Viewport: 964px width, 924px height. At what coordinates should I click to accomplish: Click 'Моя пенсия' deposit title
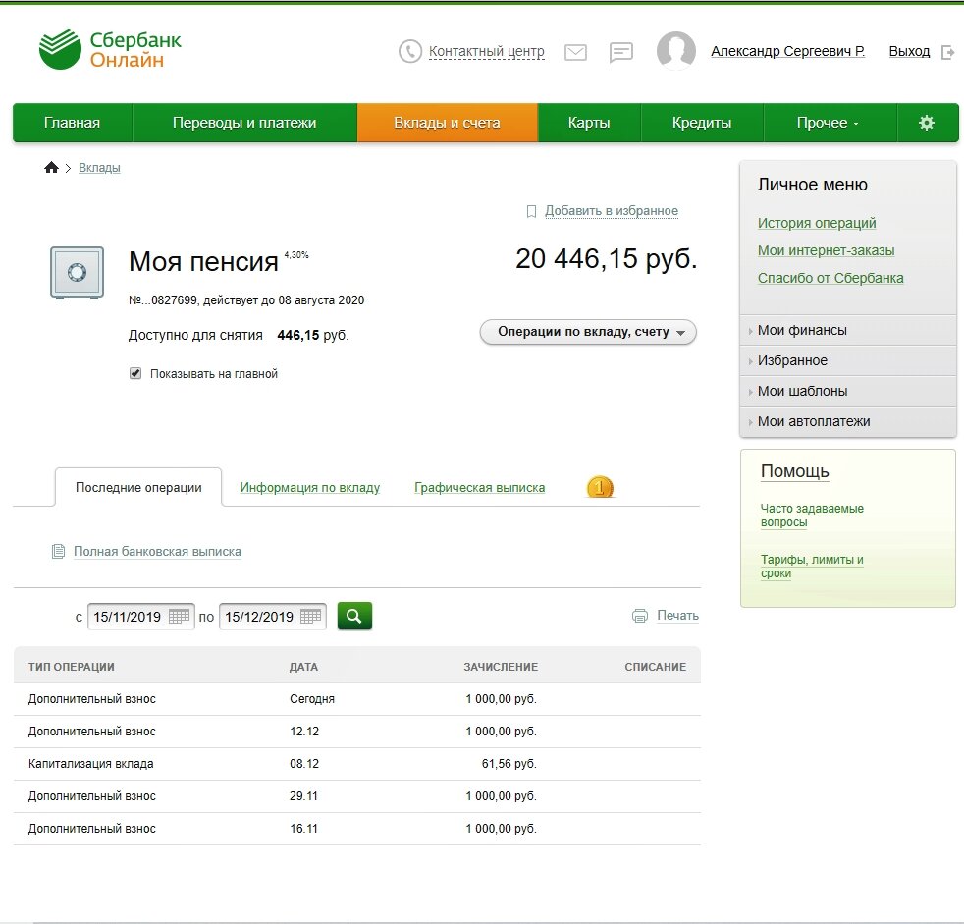(203, 262)
